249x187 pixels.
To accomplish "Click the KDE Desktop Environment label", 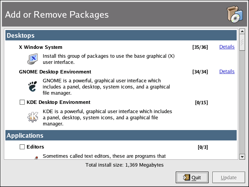I will point(58,102).
